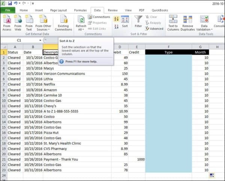Click the blue help icon in tooltip
The height and width of the screenshot is (181, 225).
(61, 61)
